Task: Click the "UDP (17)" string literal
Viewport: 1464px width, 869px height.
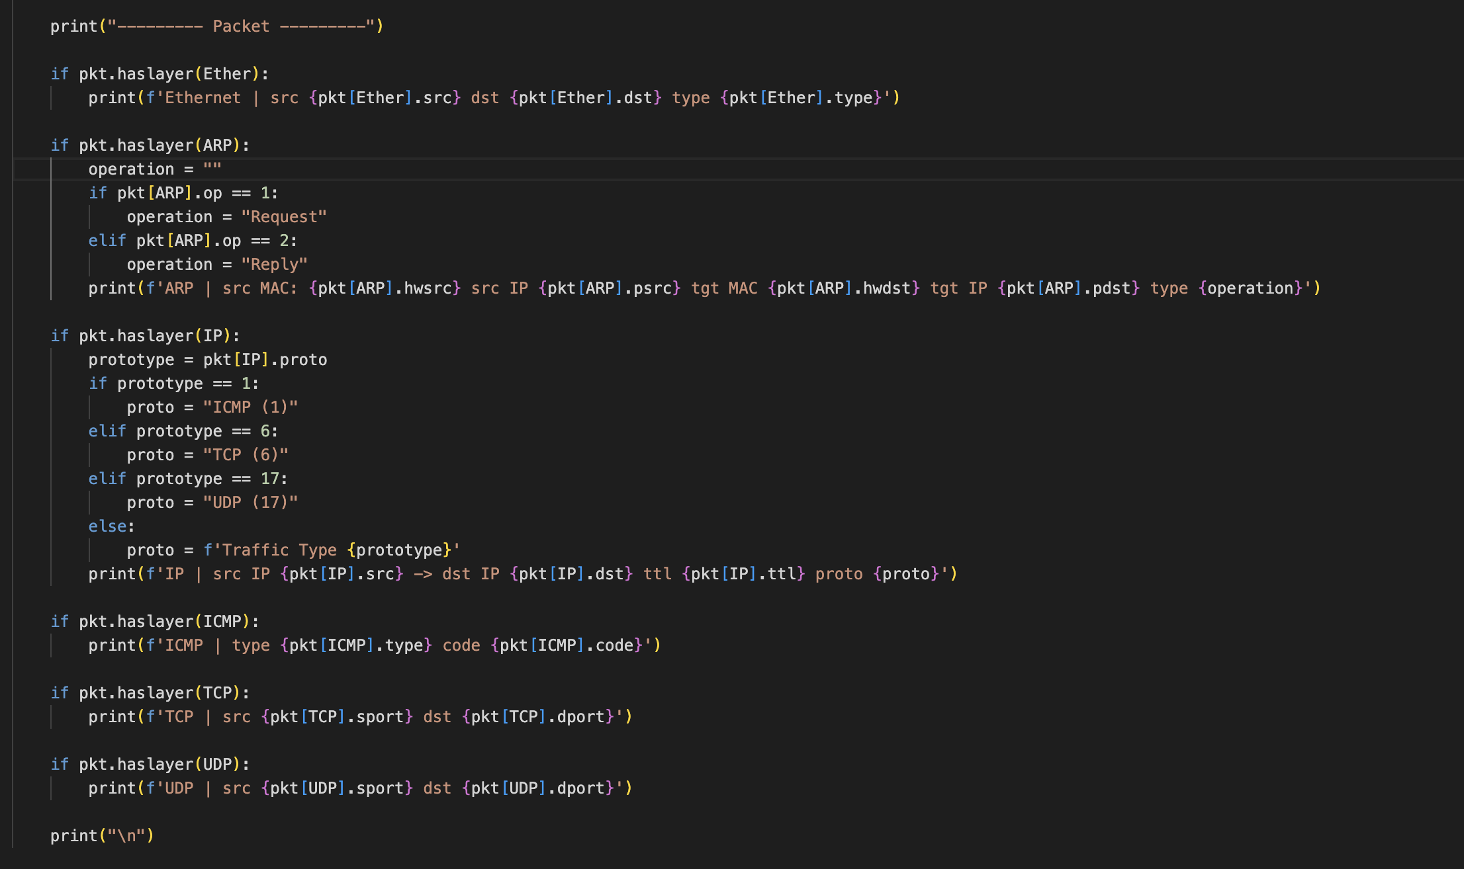Action: coord(250,503)
